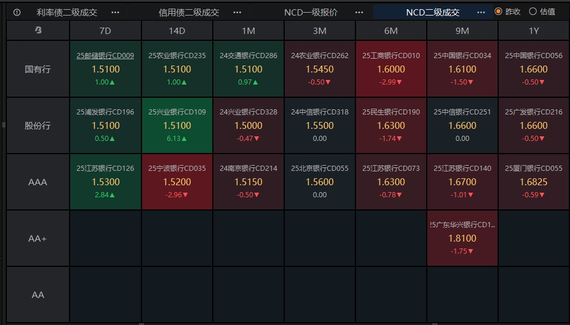Click the 25中信银行CD251 cell
The width and height of the screenshot is (570, 325).
coord(462,125)
